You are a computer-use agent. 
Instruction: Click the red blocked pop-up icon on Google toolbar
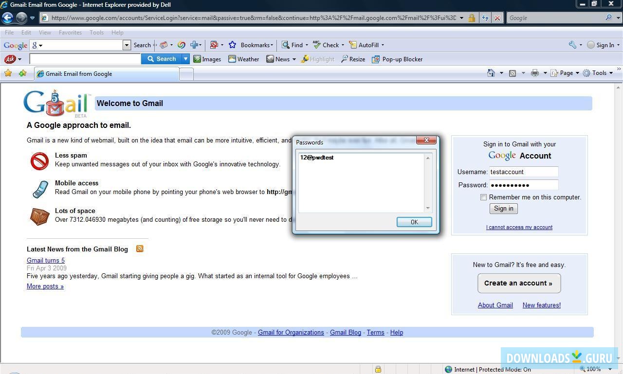point(214,45)
